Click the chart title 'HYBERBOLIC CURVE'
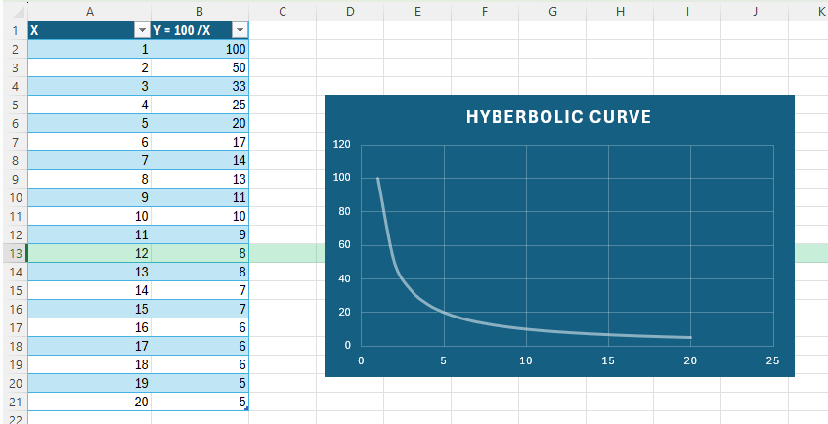Image resolution: width=828 pixels, height=424 pixels. click(x=559, y=117)
